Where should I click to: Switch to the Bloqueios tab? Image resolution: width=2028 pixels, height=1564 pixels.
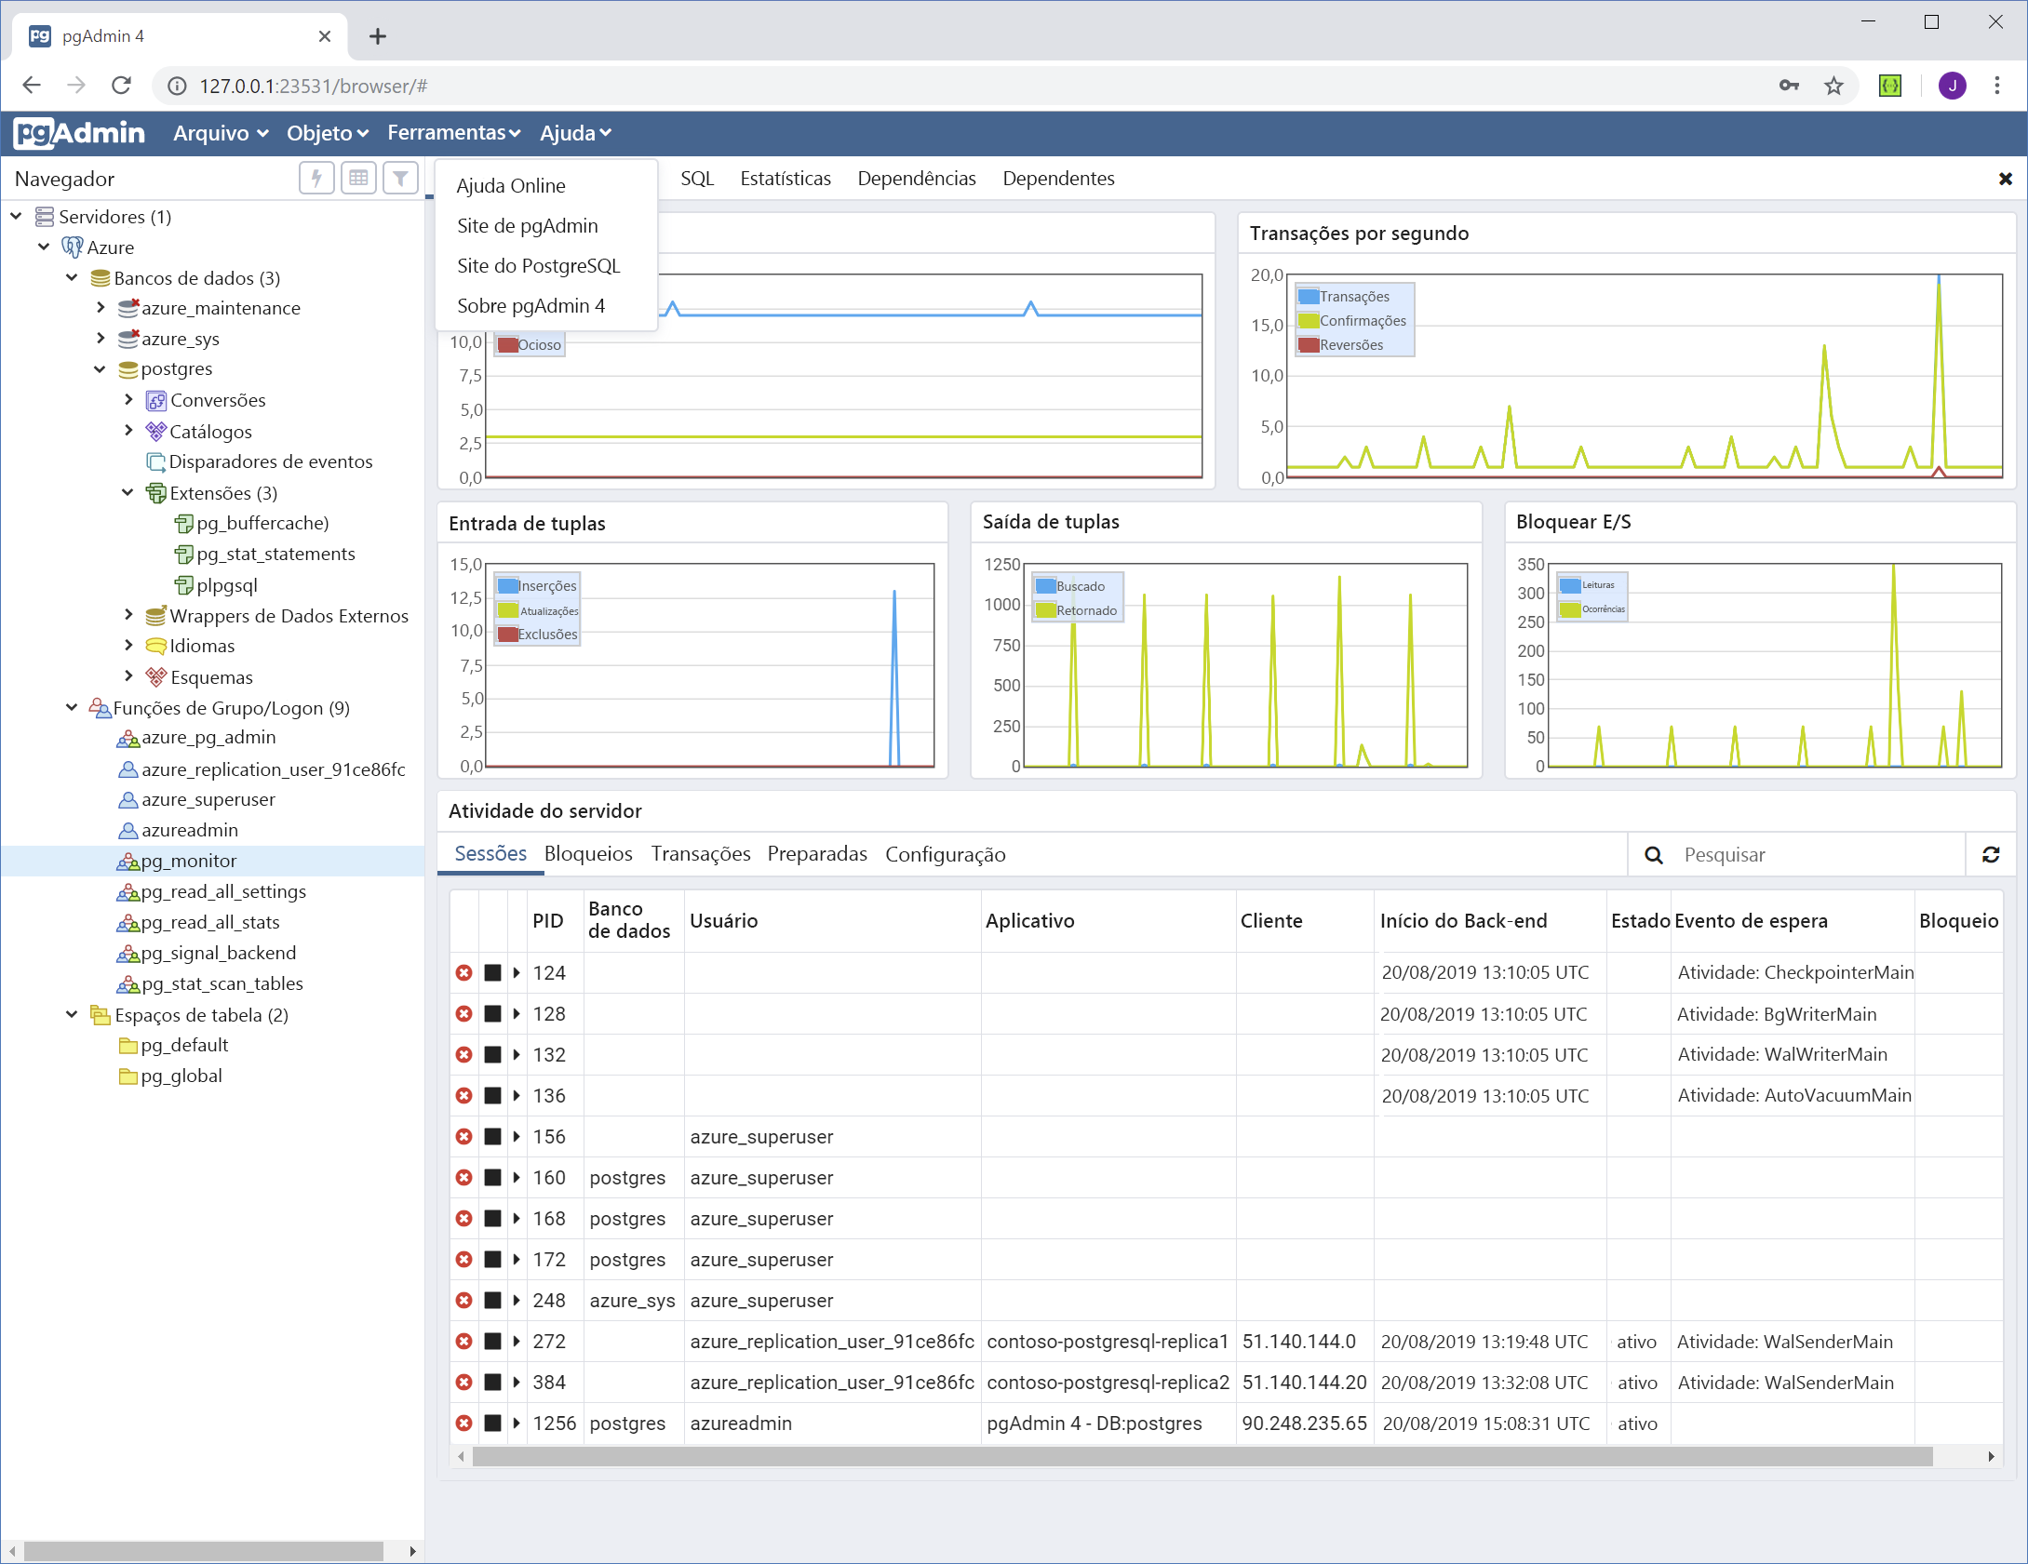click(588, 853)
